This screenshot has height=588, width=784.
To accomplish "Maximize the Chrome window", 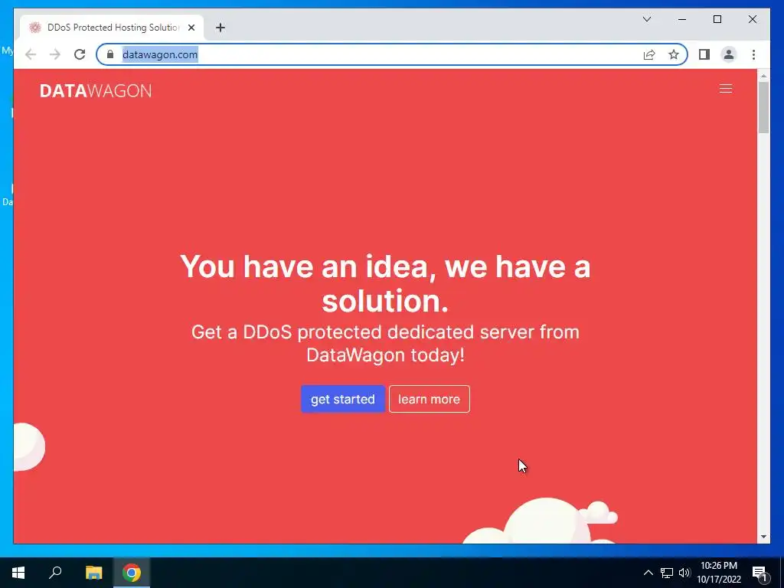I will click(717, 19).
